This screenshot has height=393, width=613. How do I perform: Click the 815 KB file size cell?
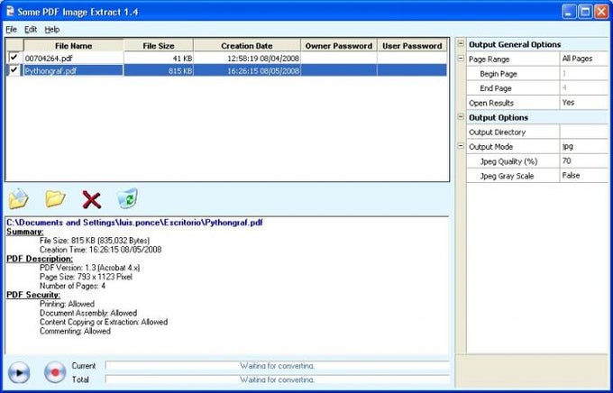(x=159, y=71)
